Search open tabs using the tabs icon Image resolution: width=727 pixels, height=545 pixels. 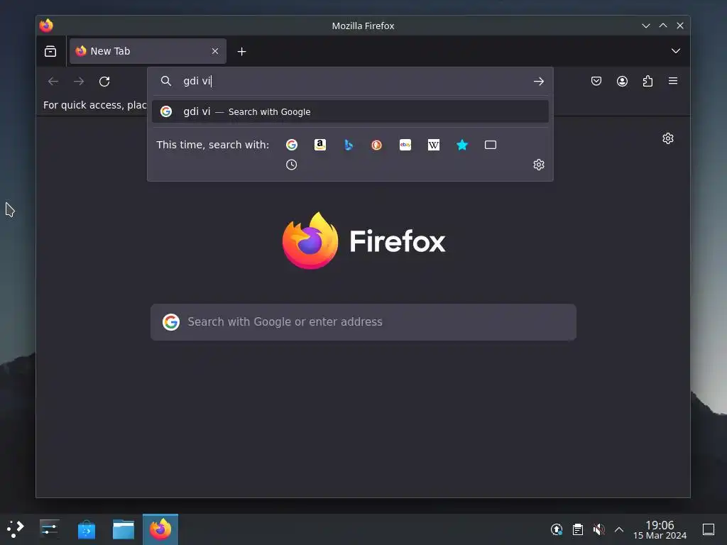(x=491, y=145)
